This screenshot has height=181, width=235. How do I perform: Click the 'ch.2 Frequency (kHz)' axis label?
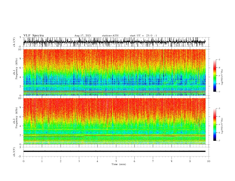coord(15,118)
